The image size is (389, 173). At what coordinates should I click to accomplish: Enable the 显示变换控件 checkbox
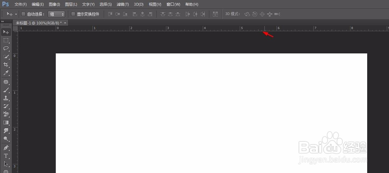(x=73, y=14)
